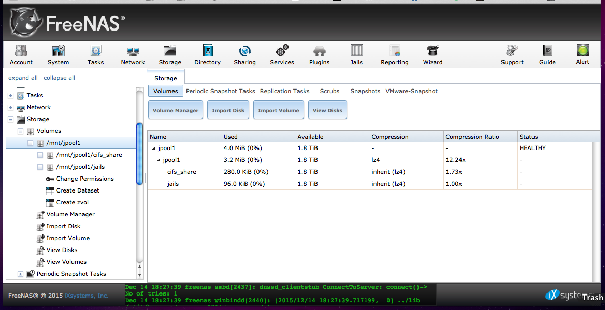Expand the /mnt/jpool1/jails tree node

tap(40, 167)
